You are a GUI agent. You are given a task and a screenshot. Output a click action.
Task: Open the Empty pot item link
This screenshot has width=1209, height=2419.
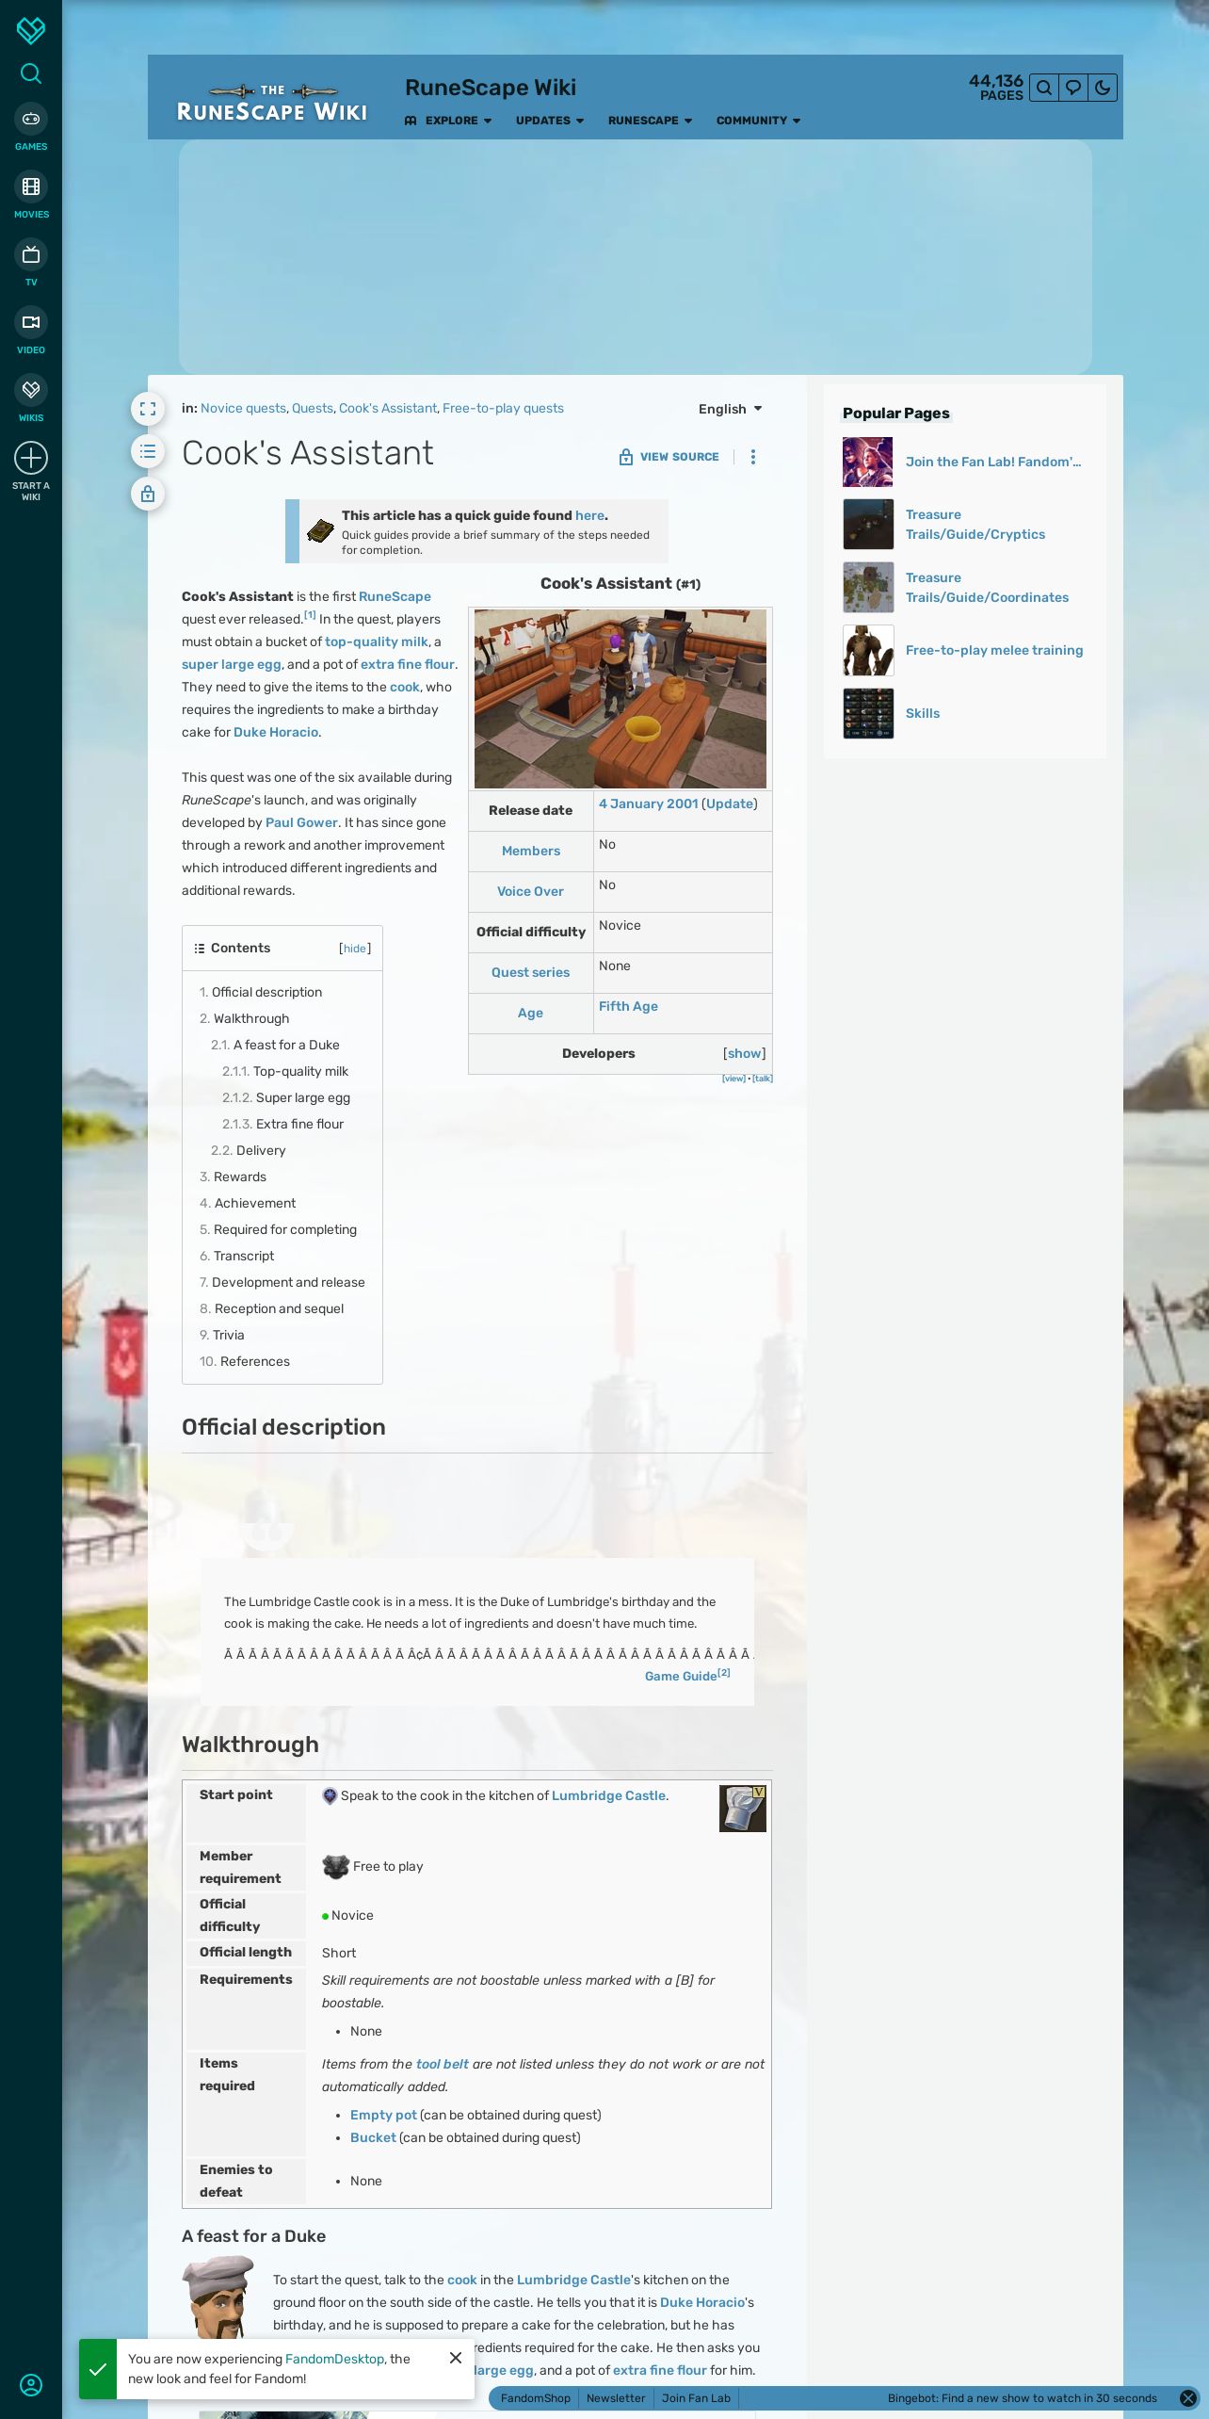coord(383,2115)
